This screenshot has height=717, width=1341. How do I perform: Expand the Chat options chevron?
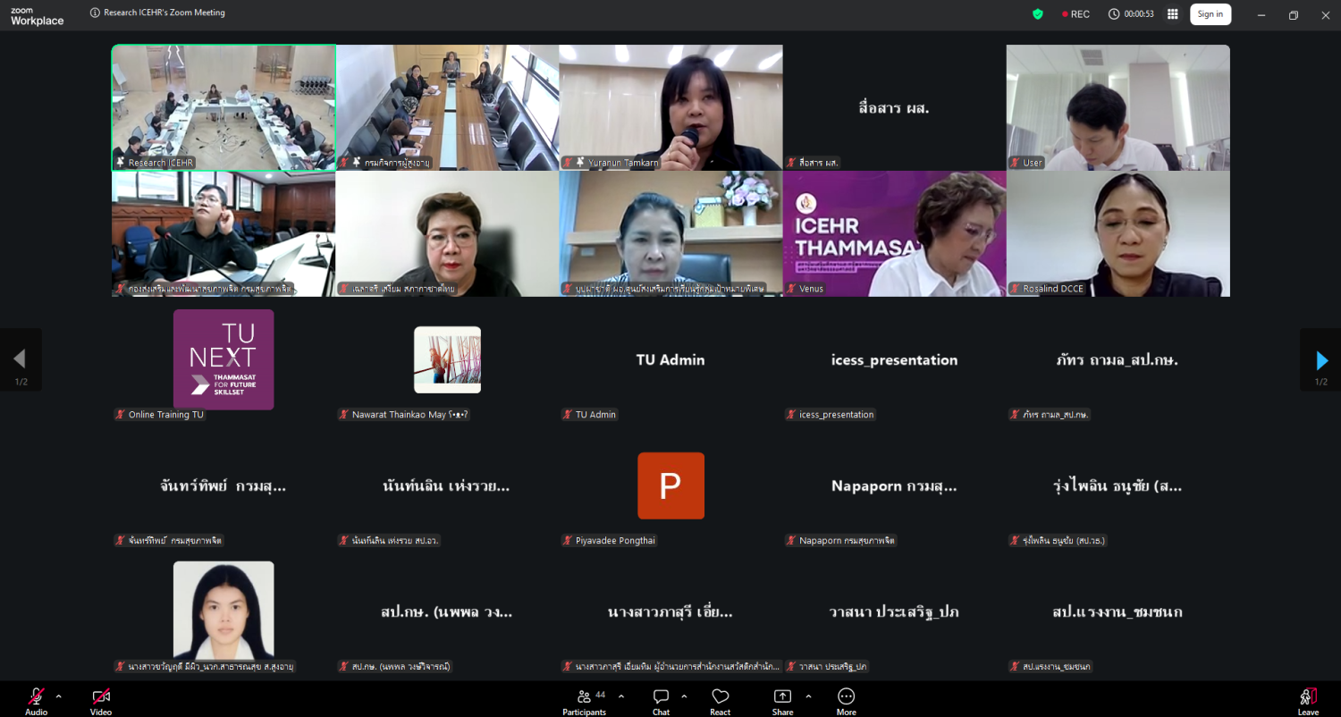click(x=684, y=696)
